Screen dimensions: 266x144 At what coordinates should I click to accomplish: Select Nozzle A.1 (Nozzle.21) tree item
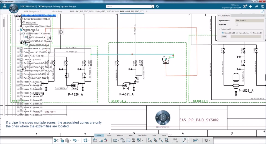pos(33,104)
